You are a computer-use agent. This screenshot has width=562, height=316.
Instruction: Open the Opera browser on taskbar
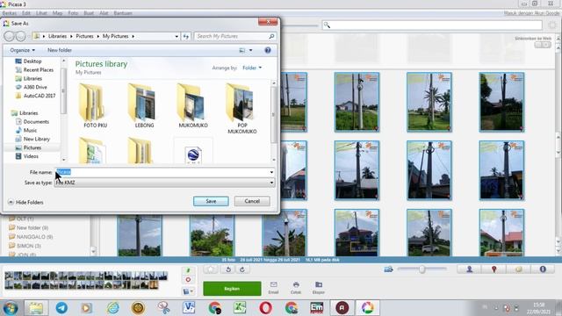pyautogui.click(x=265, y=308)
